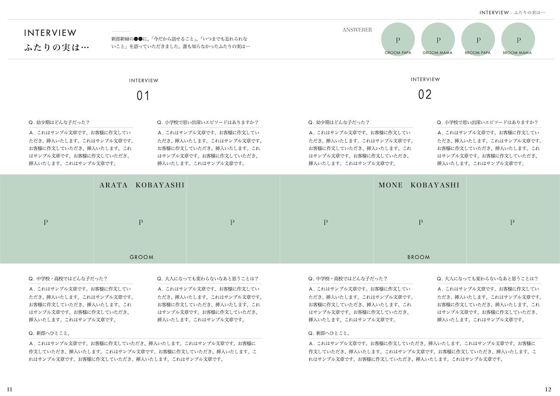
Task: Select Q. 大人になっても変わらないなあ in Interview 02
Action: tap(487, 279)
